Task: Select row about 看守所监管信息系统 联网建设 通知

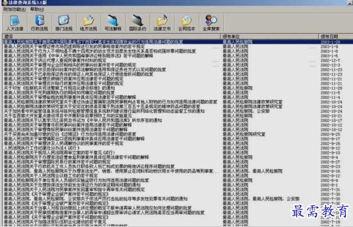Action: (177, 111)
